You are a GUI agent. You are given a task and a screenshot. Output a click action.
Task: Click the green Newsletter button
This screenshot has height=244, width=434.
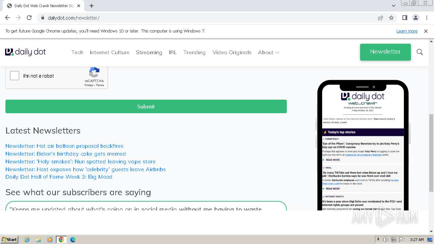[385, 52]
